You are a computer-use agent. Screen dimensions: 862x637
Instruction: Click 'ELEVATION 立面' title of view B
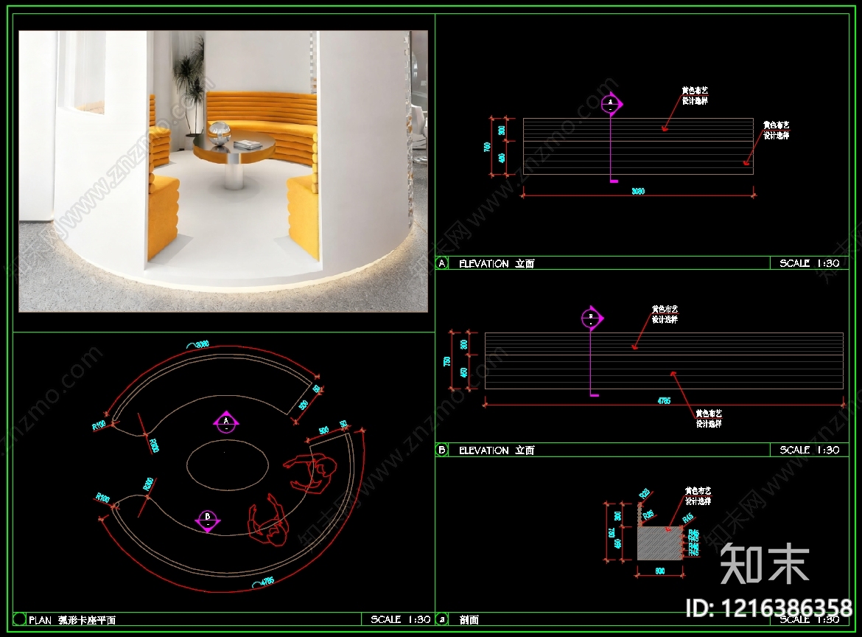(497, 450)
